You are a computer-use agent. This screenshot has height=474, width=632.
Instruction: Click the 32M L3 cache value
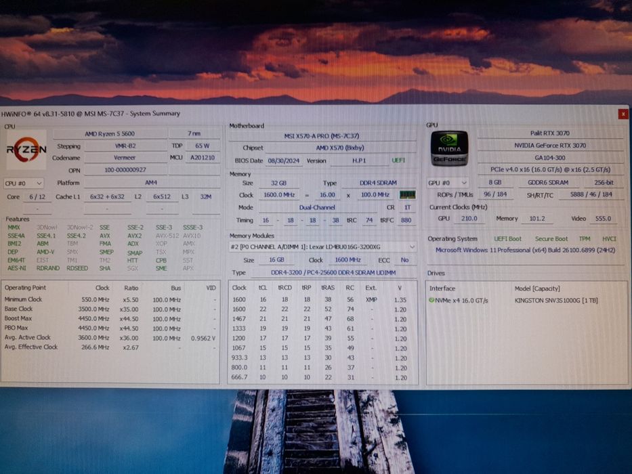point(205,196)
